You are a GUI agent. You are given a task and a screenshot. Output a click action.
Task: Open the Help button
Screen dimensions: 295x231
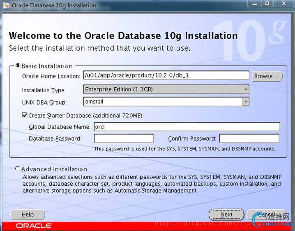click(28, 215)
